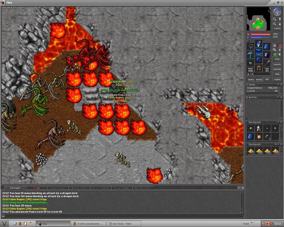Select the ice weapon hand slot
The width and height of the screenshot is (284, 227).
tap(251, 55)
